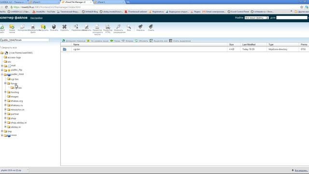Click the public_html/forum path input field
The height and width of the screenshot is (174, 309).
(25, 40)
